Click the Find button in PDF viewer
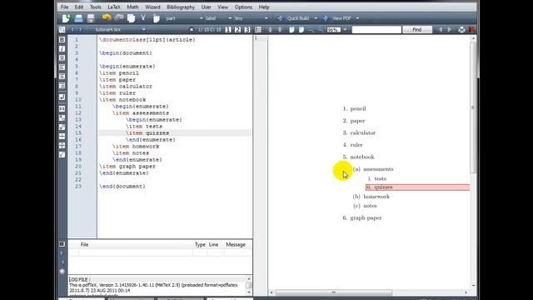The width and height of the screenshot is (533, 300). pyautogui.click(x=417, y=30)
